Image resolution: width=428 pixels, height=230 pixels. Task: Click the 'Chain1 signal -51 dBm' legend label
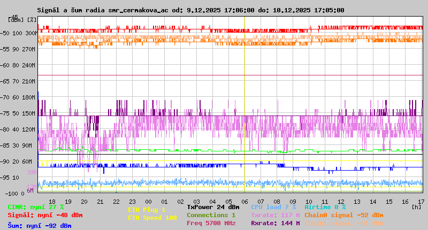point(344,223)
